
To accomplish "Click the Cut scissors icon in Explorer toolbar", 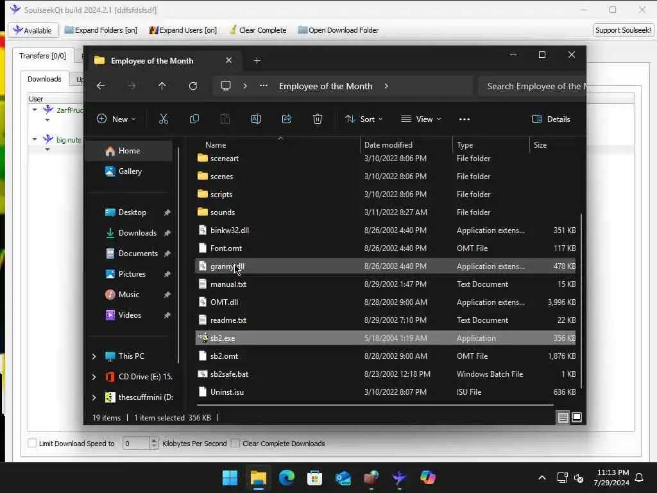I will coord(164,119).
